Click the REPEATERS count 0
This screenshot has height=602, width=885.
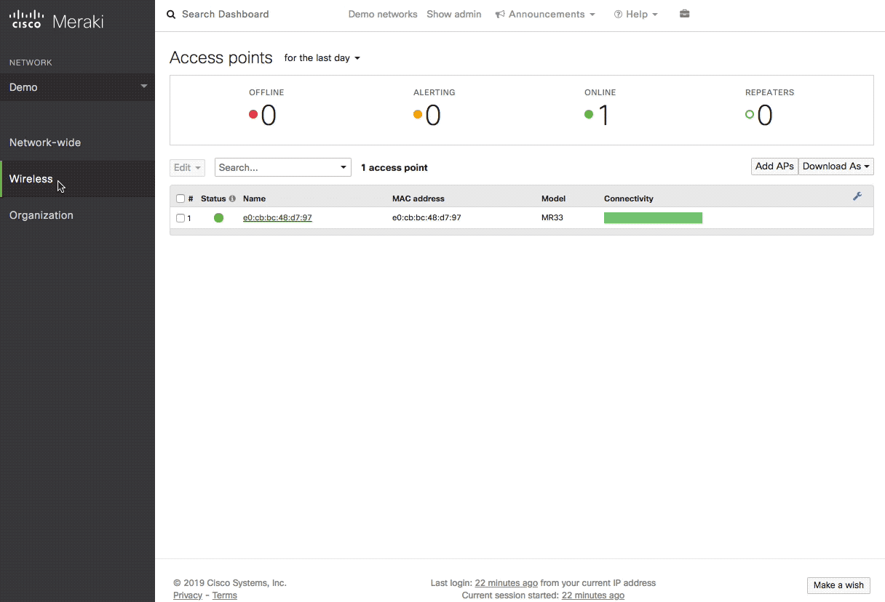coord(765,116)
